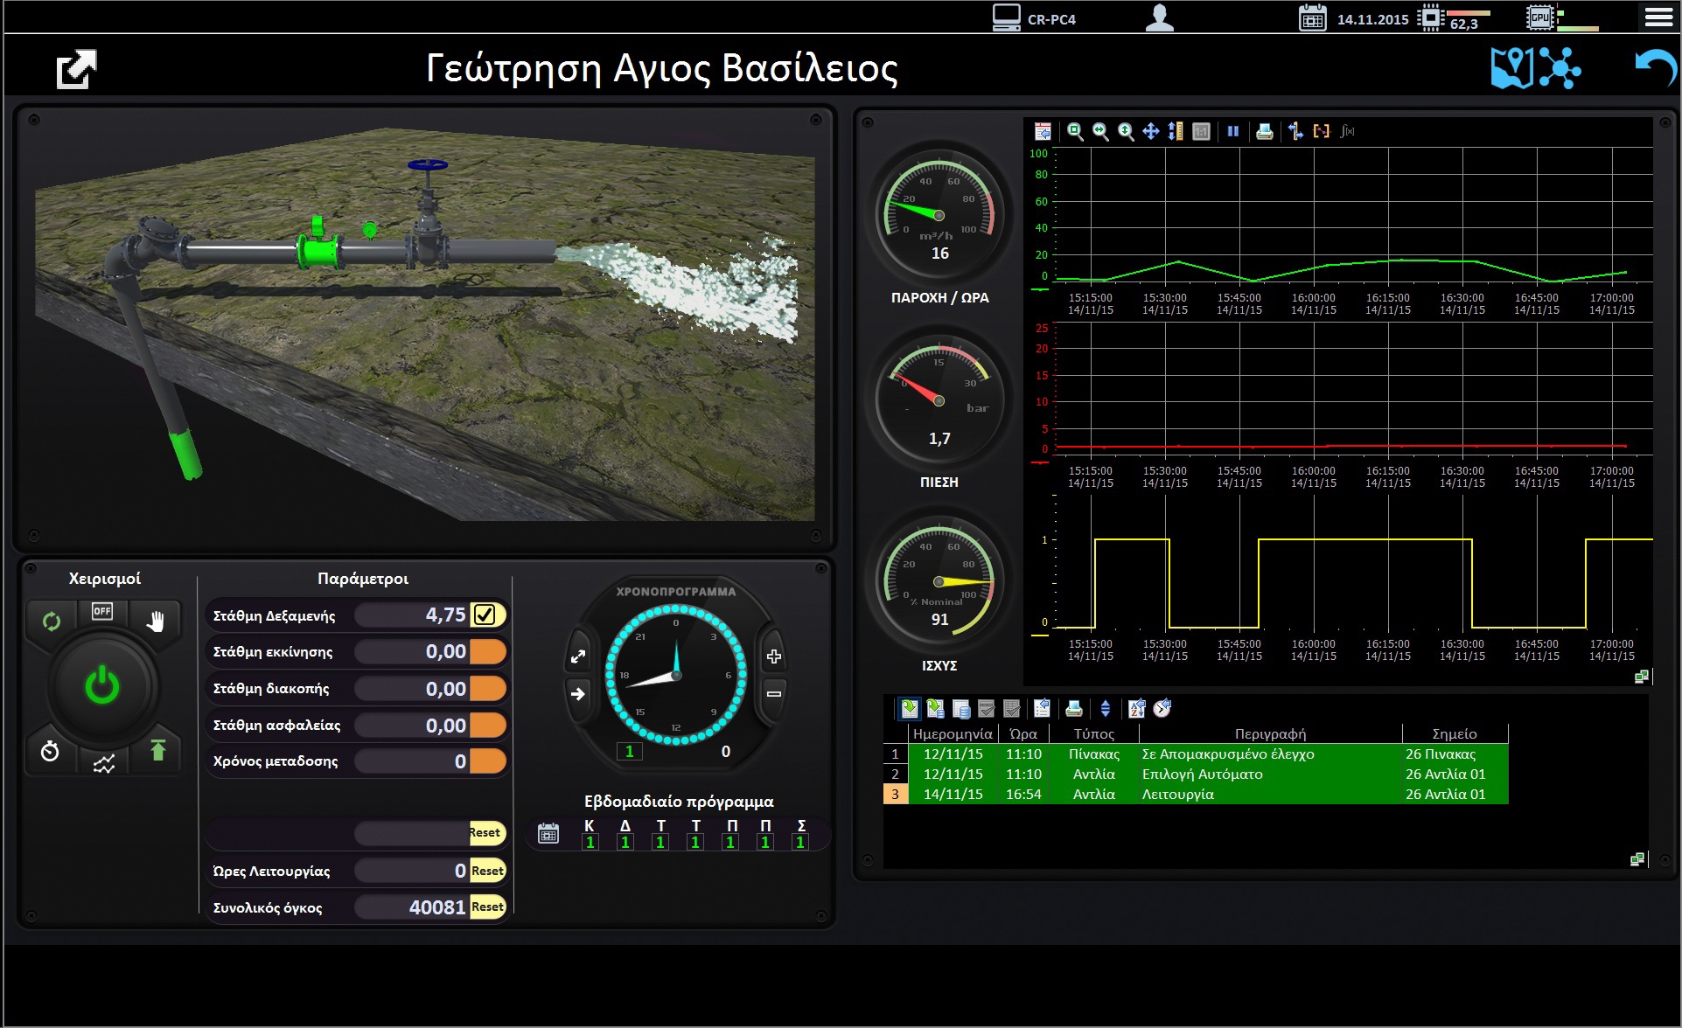Print the alarm event list

tap(1074, 708)
